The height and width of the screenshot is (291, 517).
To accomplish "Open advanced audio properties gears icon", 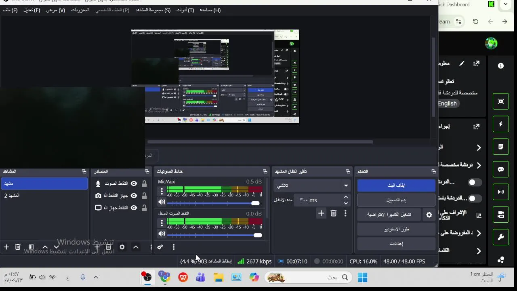I will [160, 247].
